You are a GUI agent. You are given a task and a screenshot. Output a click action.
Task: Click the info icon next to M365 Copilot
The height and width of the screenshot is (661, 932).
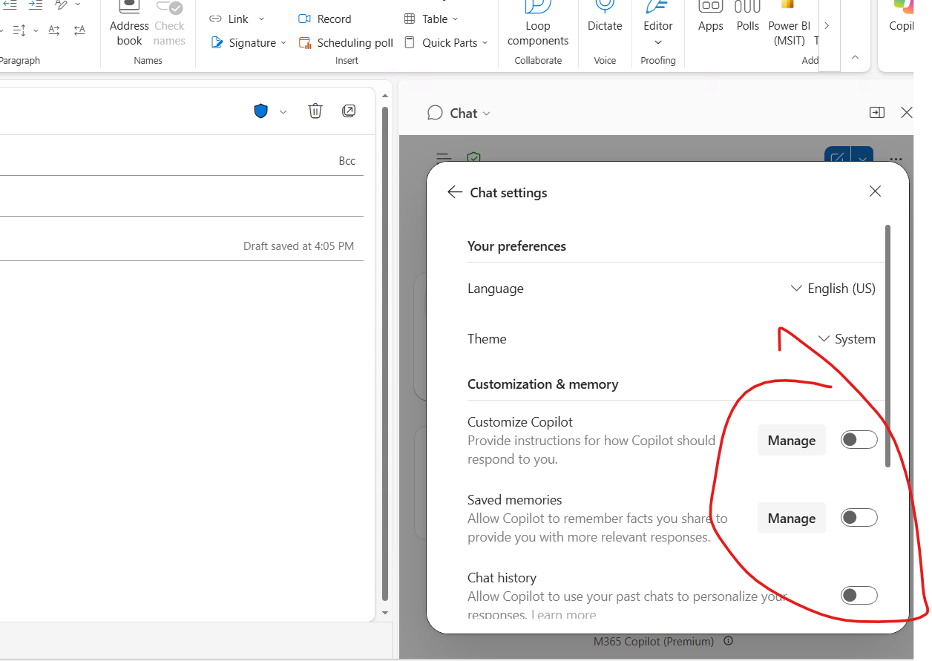click(728, 641)
